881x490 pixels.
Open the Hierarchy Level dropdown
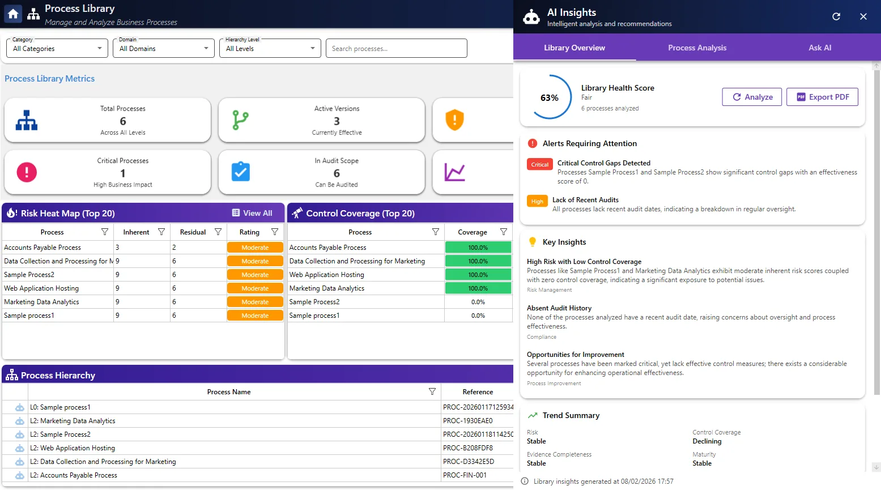(x=270, y=48)
